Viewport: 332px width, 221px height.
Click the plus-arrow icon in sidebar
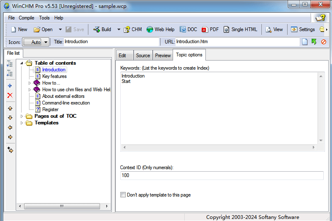click(x=10, y=150)
